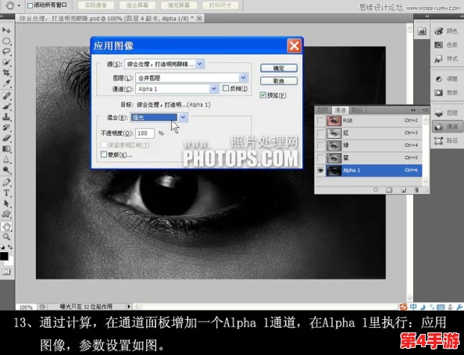Viewport: 464px width, 355px height.
Task: Select the Pen tool
Action: coord(6,183)
